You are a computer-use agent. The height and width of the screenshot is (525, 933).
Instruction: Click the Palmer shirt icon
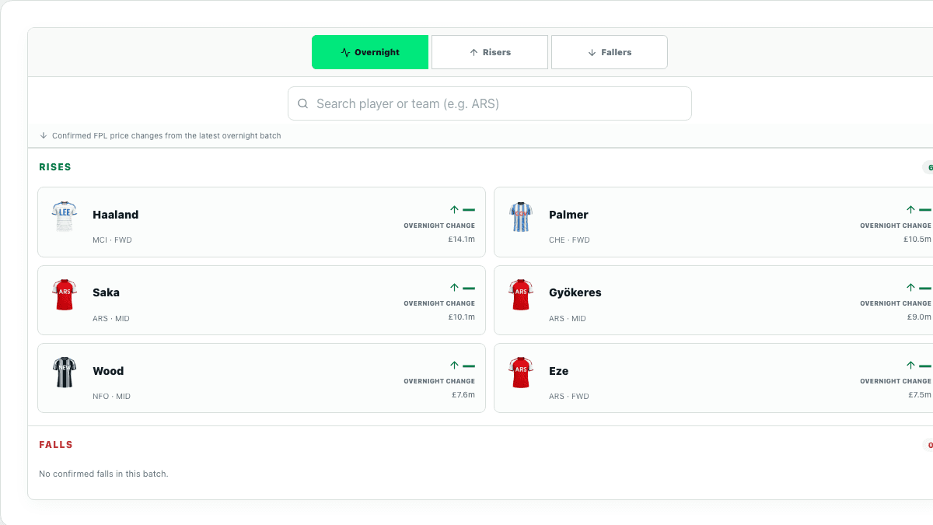(521, 216)
